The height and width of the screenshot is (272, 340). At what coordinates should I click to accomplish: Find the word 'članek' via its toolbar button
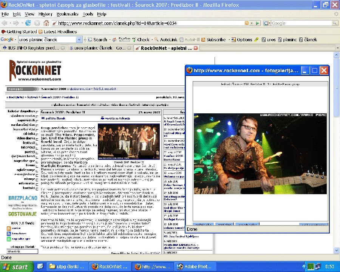coord(308,40)
